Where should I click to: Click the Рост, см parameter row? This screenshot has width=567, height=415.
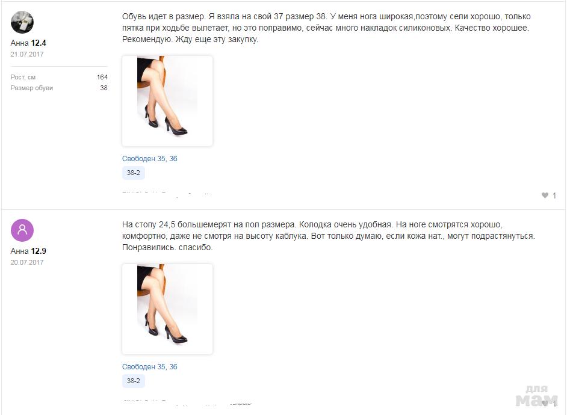[59, 77]
